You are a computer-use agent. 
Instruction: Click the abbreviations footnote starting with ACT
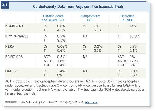click(75, 88)
